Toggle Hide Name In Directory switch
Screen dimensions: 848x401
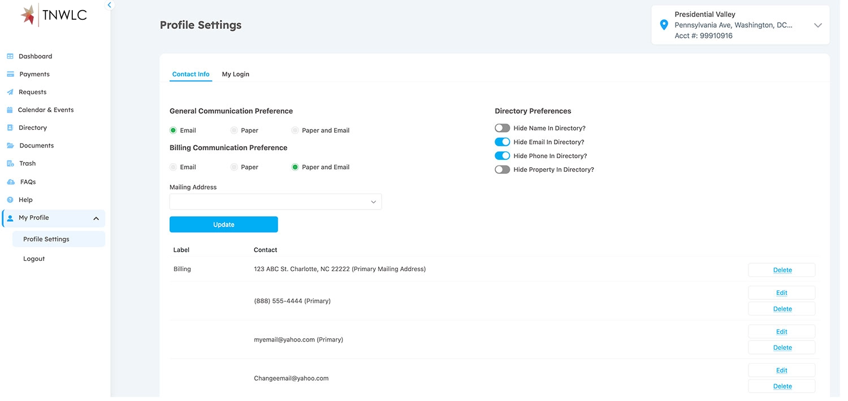pos(502,128)
